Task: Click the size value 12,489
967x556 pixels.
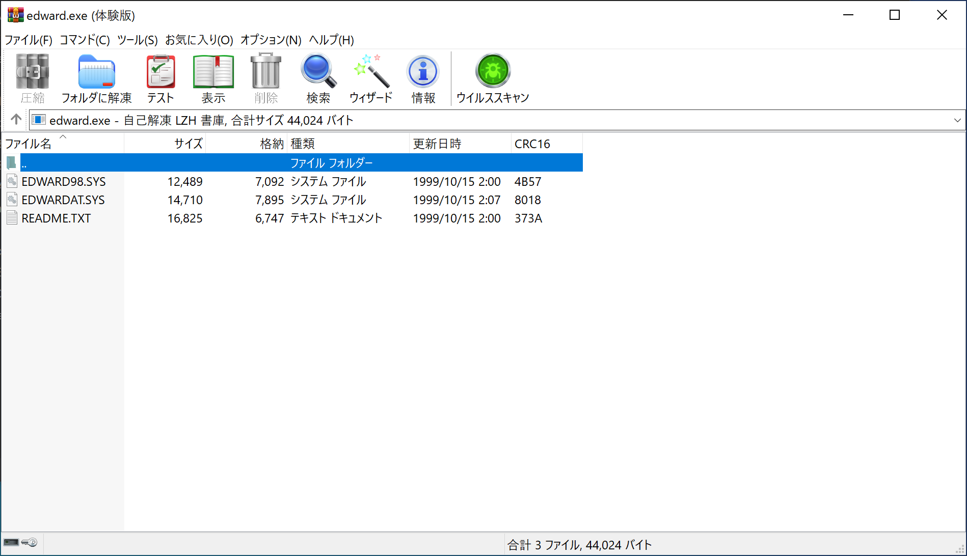Action: (x=185, y=181)
